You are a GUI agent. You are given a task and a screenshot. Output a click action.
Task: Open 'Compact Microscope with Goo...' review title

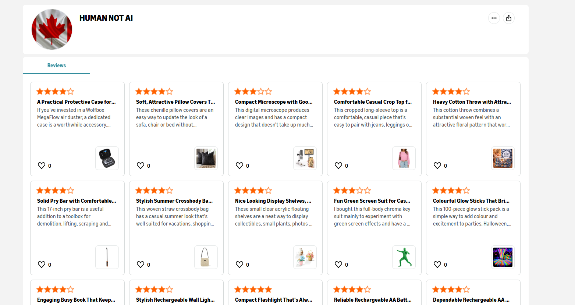click(x=274, y=102)
